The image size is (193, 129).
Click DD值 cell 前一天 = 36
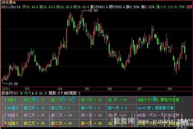tap(91, 123)
